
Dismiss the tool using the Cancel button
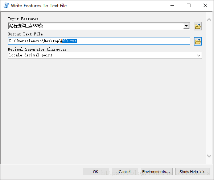125,172
